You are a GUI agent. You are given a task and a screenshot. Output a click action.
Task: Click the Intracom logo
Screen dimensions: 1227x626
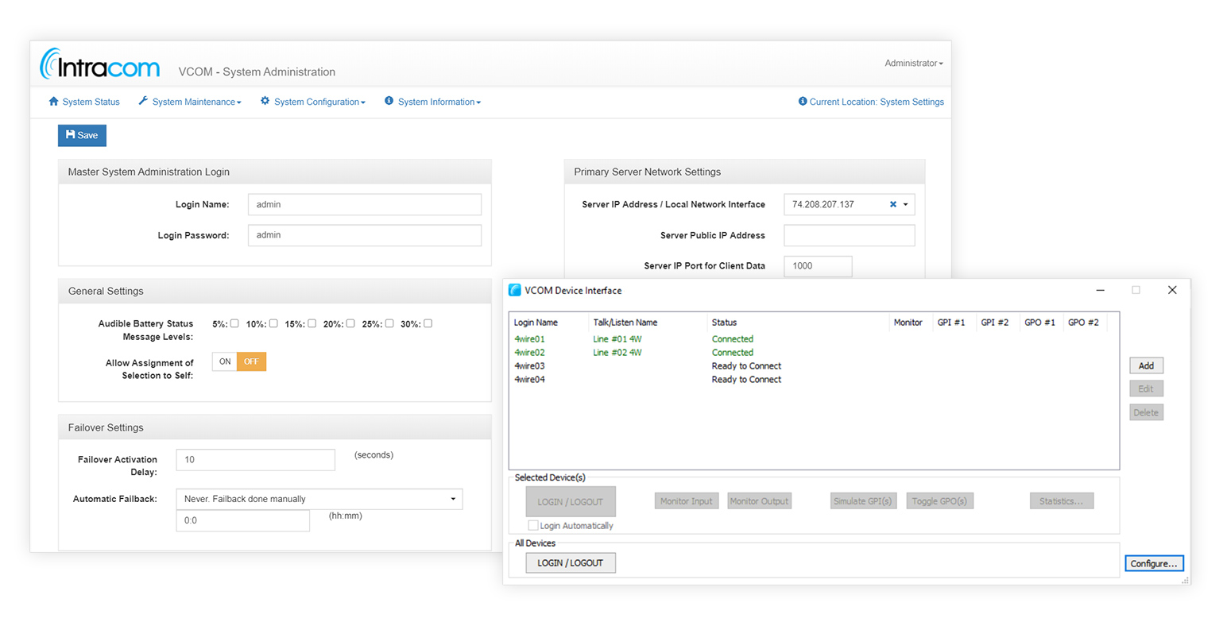(x=100, y=64)
